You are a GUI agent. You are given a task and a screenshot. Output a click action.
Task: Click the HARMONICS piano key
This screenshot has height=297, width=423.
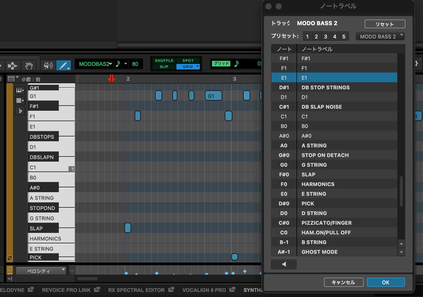point(51,238)
